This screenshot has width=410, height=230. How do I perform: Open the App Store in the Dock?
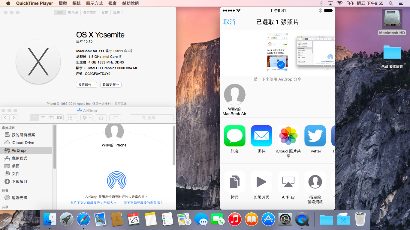point(268,220)
